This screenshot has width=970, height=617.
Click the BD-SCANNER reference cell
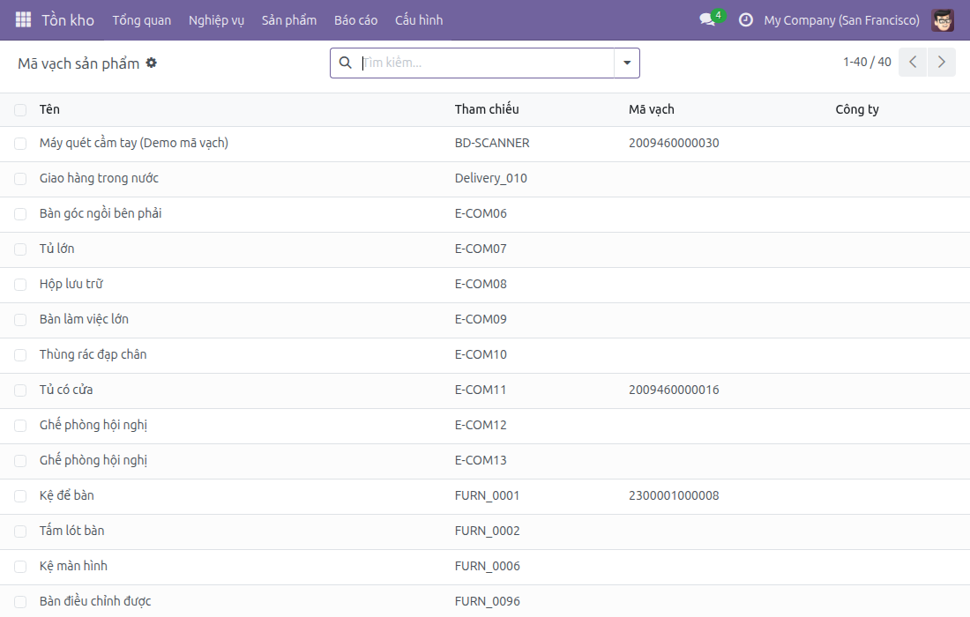point(492,143)
